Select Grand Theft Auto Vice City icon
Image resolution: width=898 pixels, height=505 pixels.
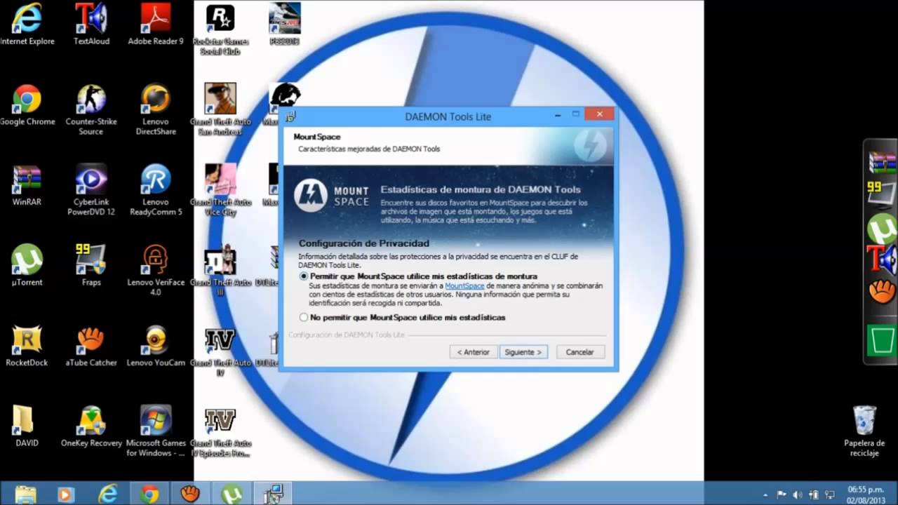tap(220, 190)
